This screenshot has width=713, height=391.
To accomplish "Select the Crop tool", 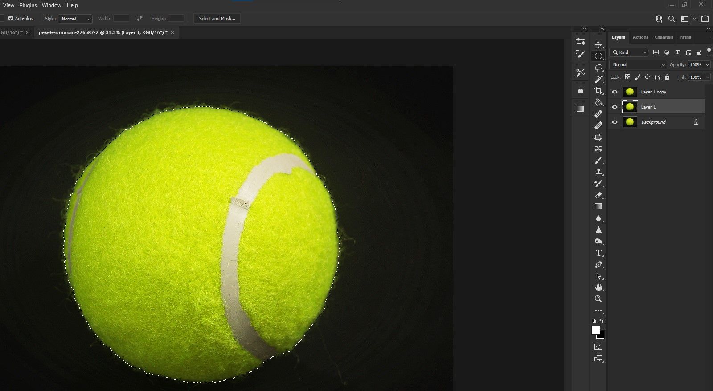I will [598, 91].
